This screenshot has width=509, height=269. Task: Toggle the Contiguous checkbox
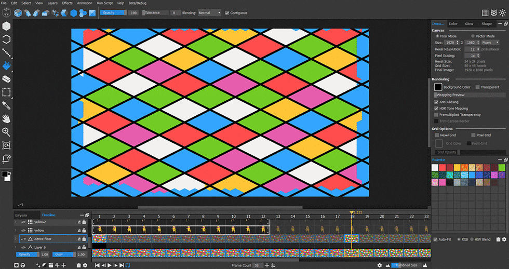point(226,12)
